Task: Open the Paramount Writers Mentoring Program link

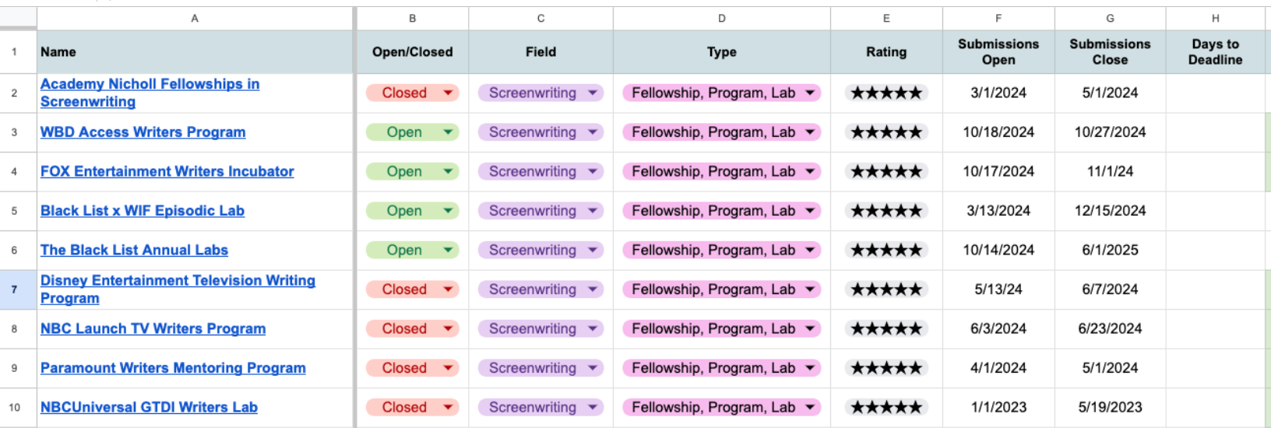Action: [x=173, y=368]
